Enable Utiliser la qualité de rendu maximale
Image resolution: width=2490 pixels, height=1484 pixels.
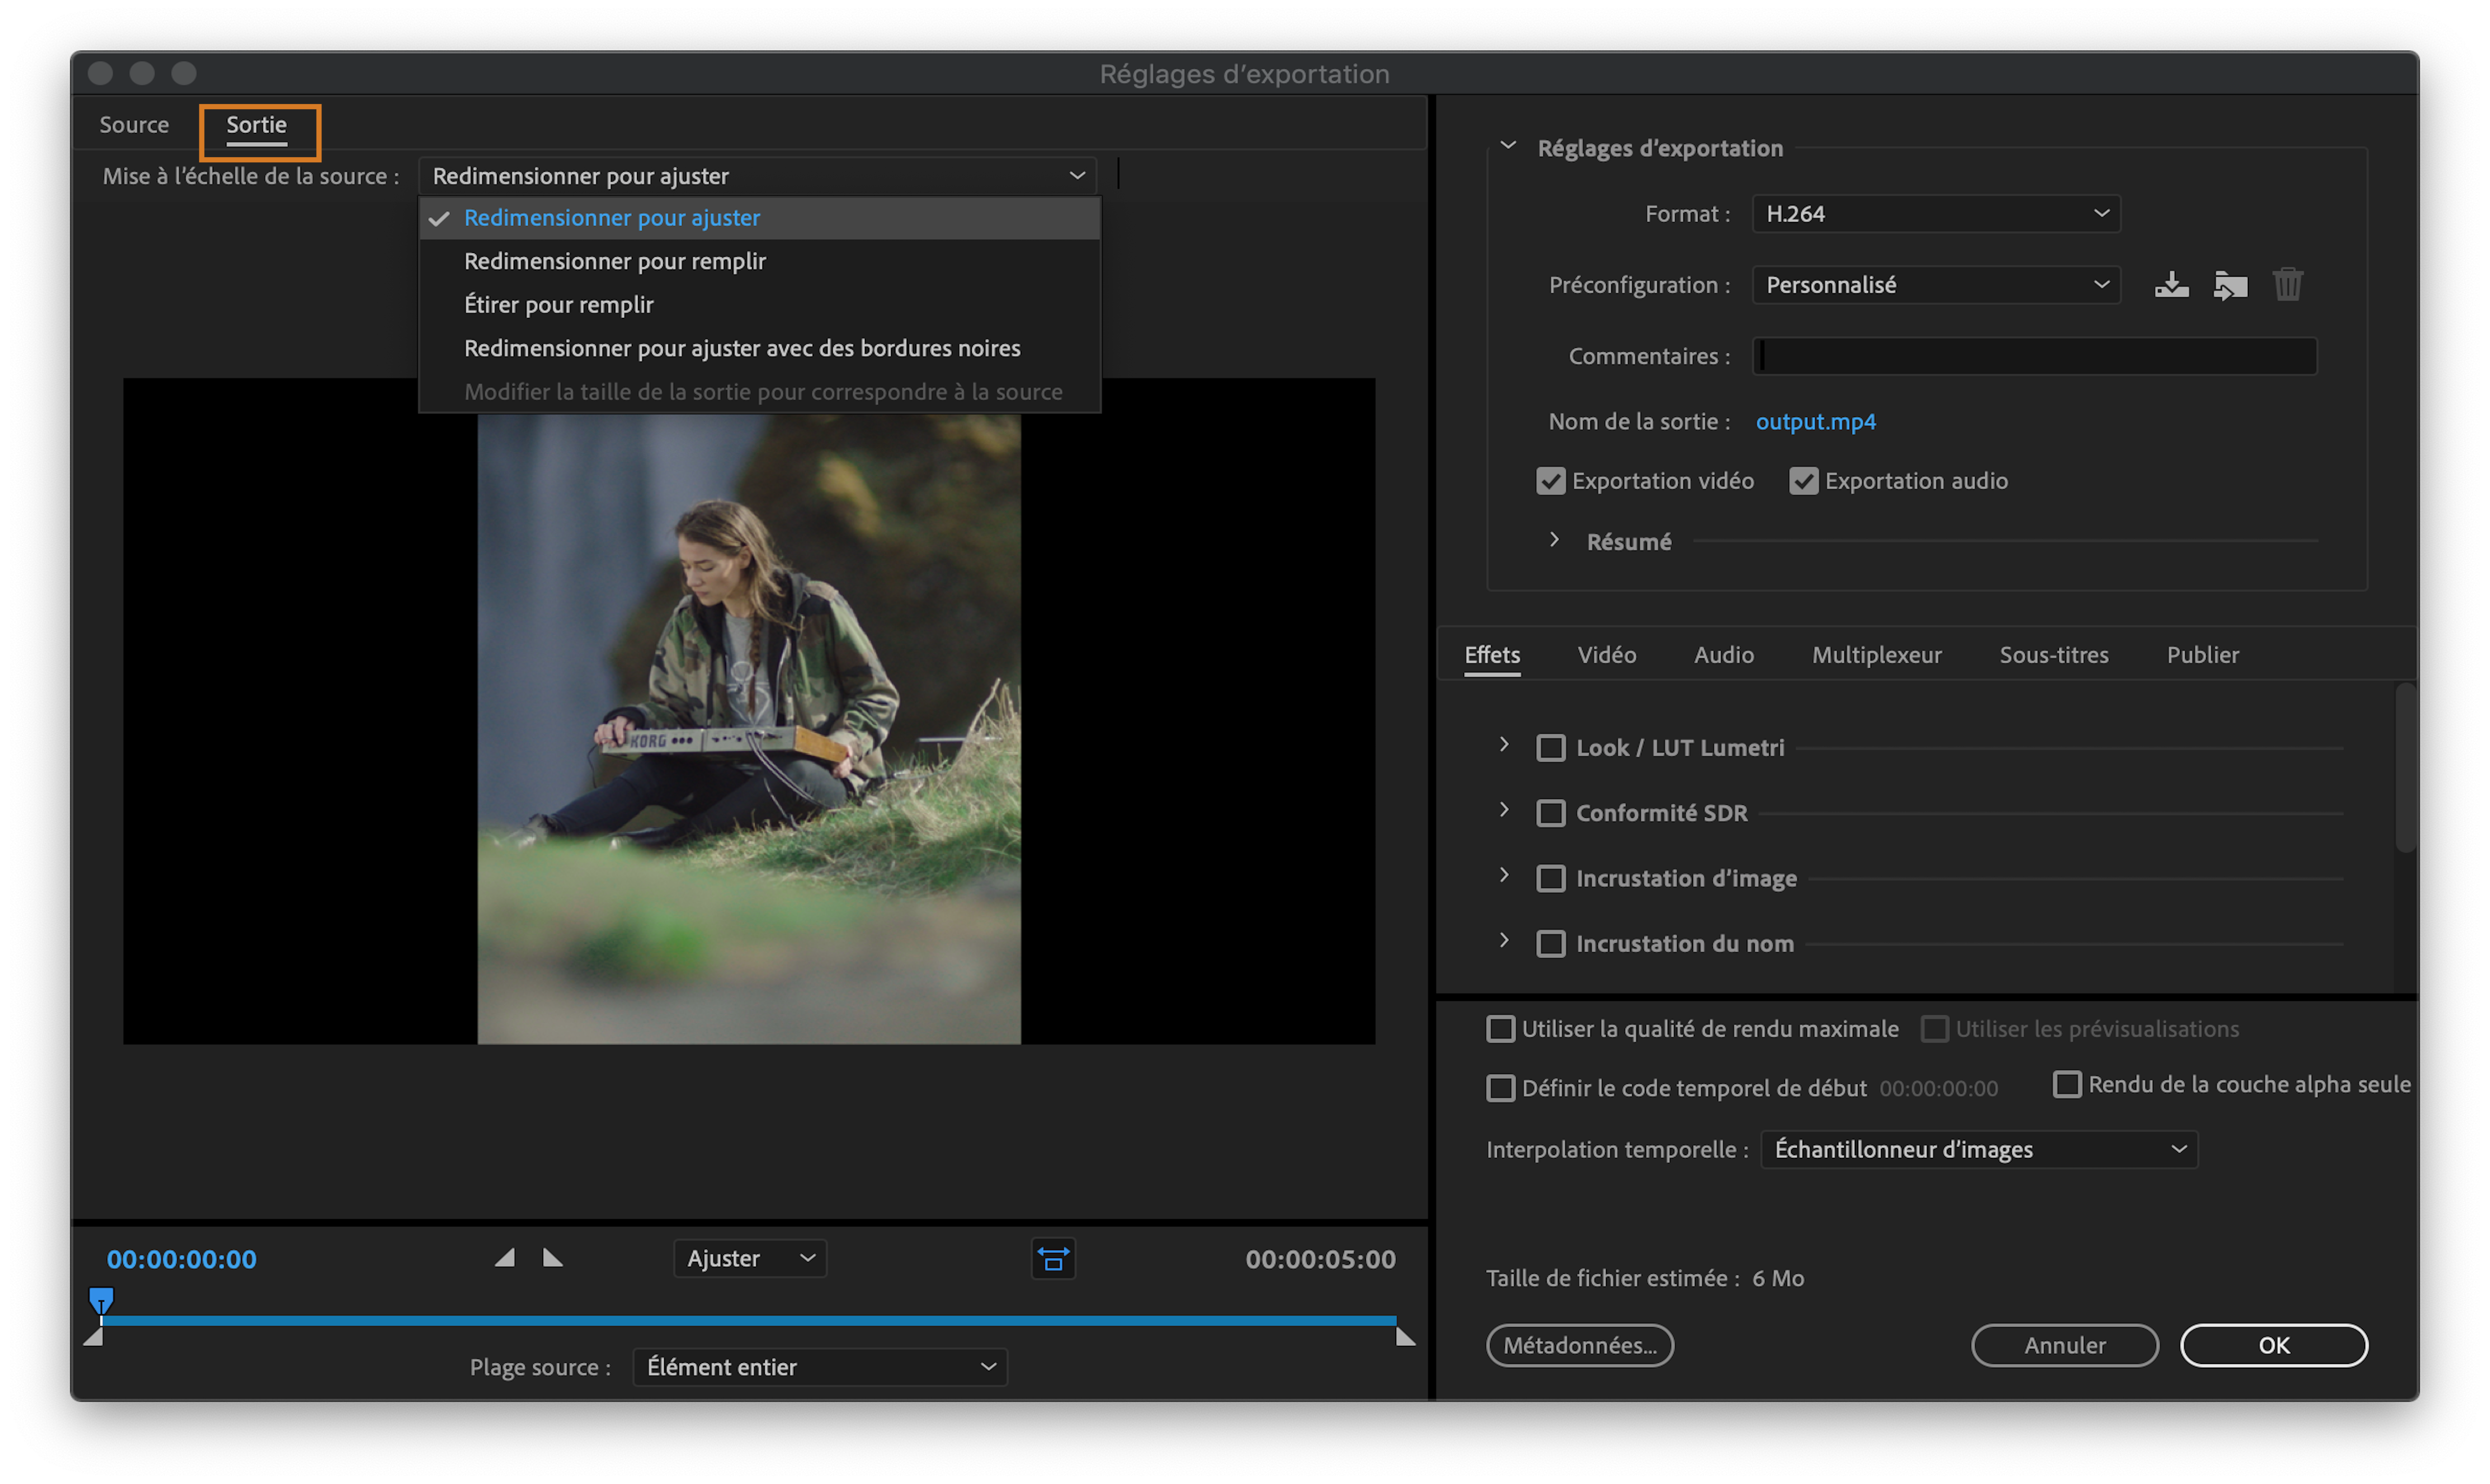(x=1501, y=1029)
